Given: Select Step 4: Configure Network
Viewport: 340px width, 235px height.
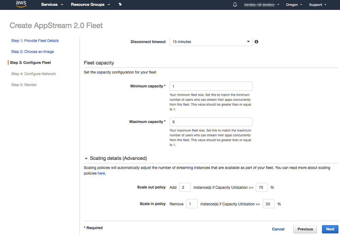Looking at the screenshot, I should (x=33, y=74).
